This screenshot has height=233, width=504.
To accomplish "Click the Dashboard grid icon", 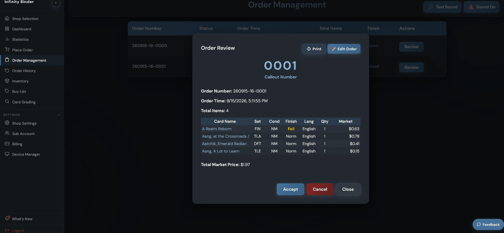I will pos(7,29).
